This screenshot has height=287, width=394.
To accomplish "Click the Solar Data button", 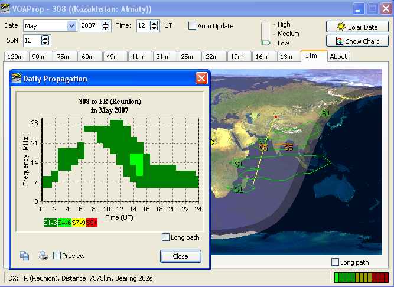I will [x=357, y=27].
